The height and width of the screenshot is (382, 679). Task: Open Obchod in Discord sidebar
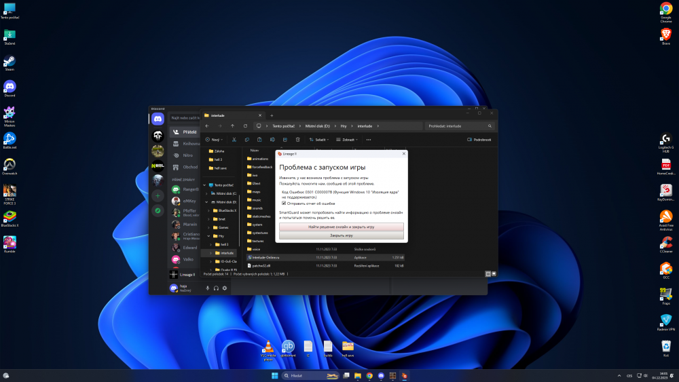coord(185,167)
